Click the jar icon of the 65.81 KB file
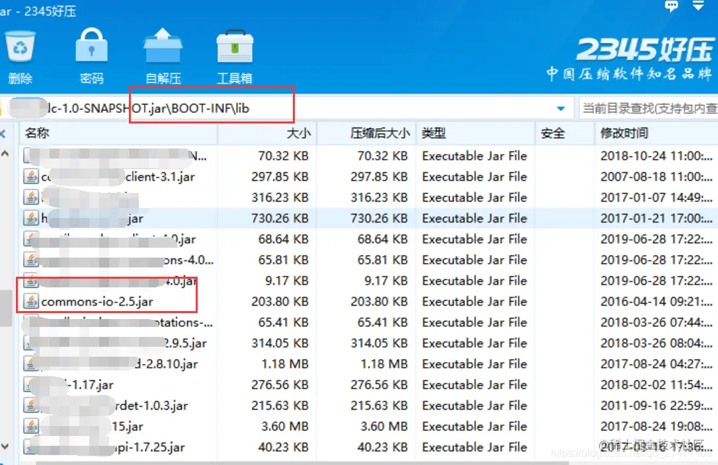 point(30,260)
